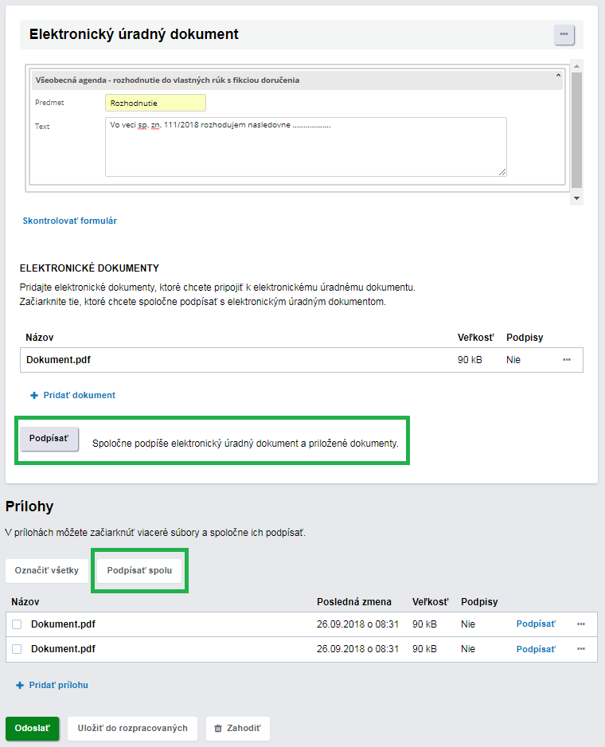Image resolution: width=605 pixels, height=747 pixels.
Task: Open three-dot menu of second attachment row
Action: (x=580, y=649)
